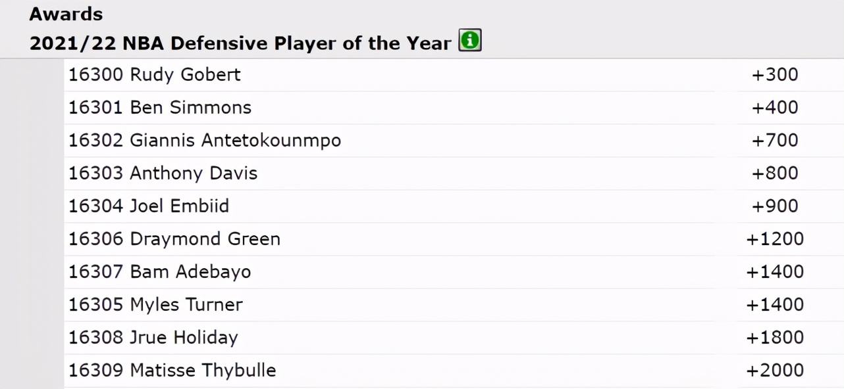
Task: Choose Bam Adebayo's +1400 odds
Action: pyautogui.click(x=775, y=272)
